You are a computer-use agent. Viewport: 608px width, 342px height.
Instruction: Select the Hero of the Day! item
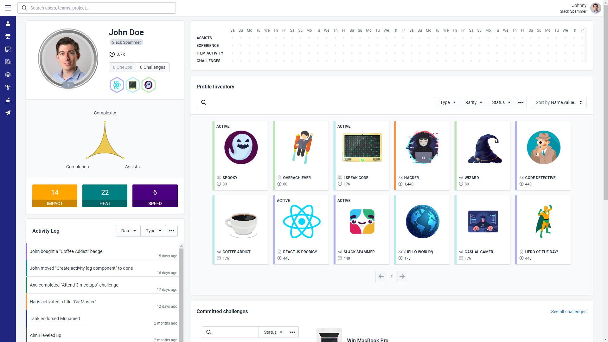pos(543,230)
